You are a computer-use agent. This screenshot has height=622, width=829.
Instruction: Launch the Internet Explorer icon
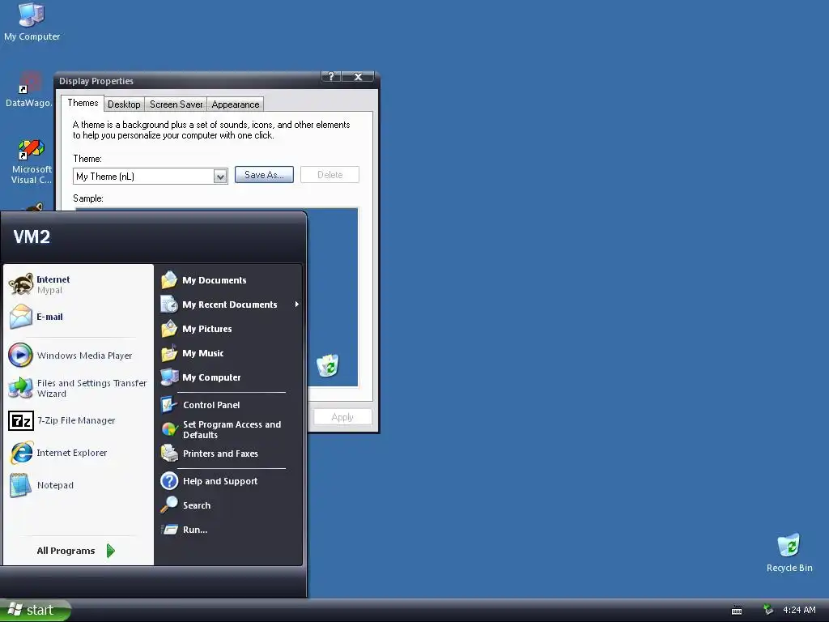21,453
